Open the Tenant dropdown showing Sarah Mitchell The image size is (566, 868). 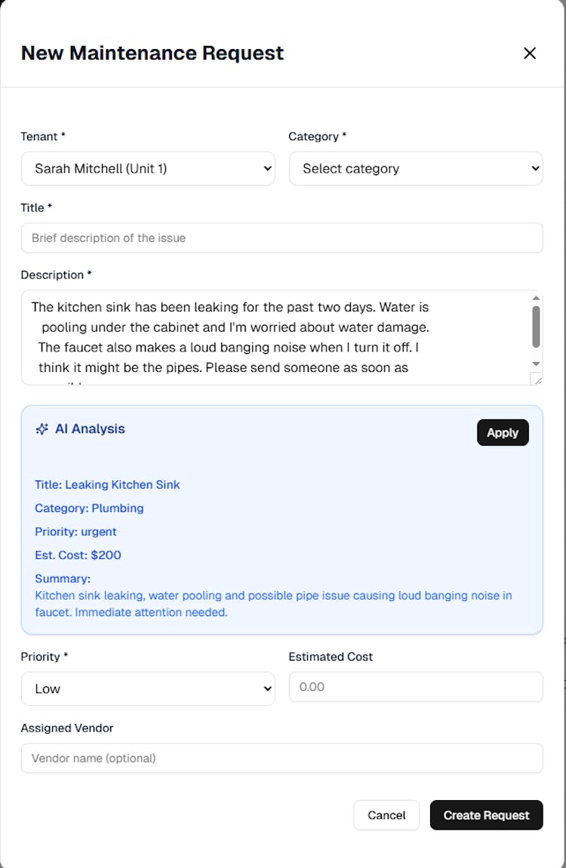pyautogui.click(x=148, y=168)
